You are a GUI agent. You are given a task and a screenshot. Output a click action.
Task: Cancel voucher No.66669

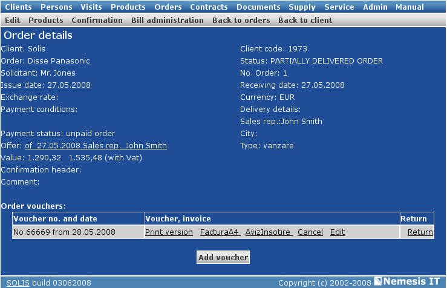coord(310,232)
